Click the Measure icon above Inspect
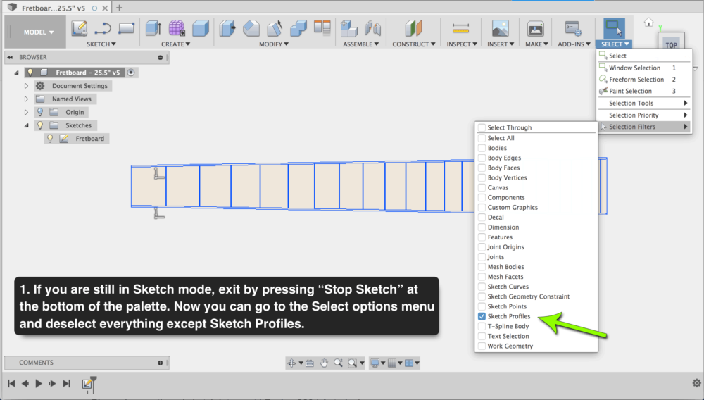This screenshot has width=704, height=400. [460, 29]
